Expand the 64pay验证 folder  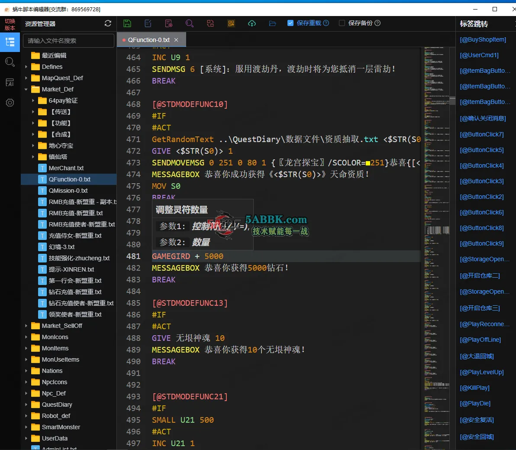(x=33, y=100)
